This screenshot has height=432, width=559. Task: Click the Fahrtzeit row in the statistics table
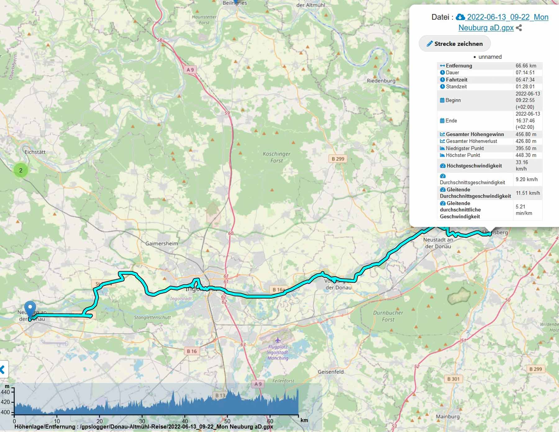point(489,80)
